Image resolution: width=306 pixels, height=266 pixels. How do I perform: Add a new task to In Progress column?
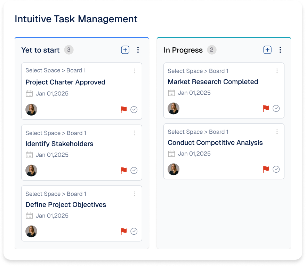pos(267,49)
